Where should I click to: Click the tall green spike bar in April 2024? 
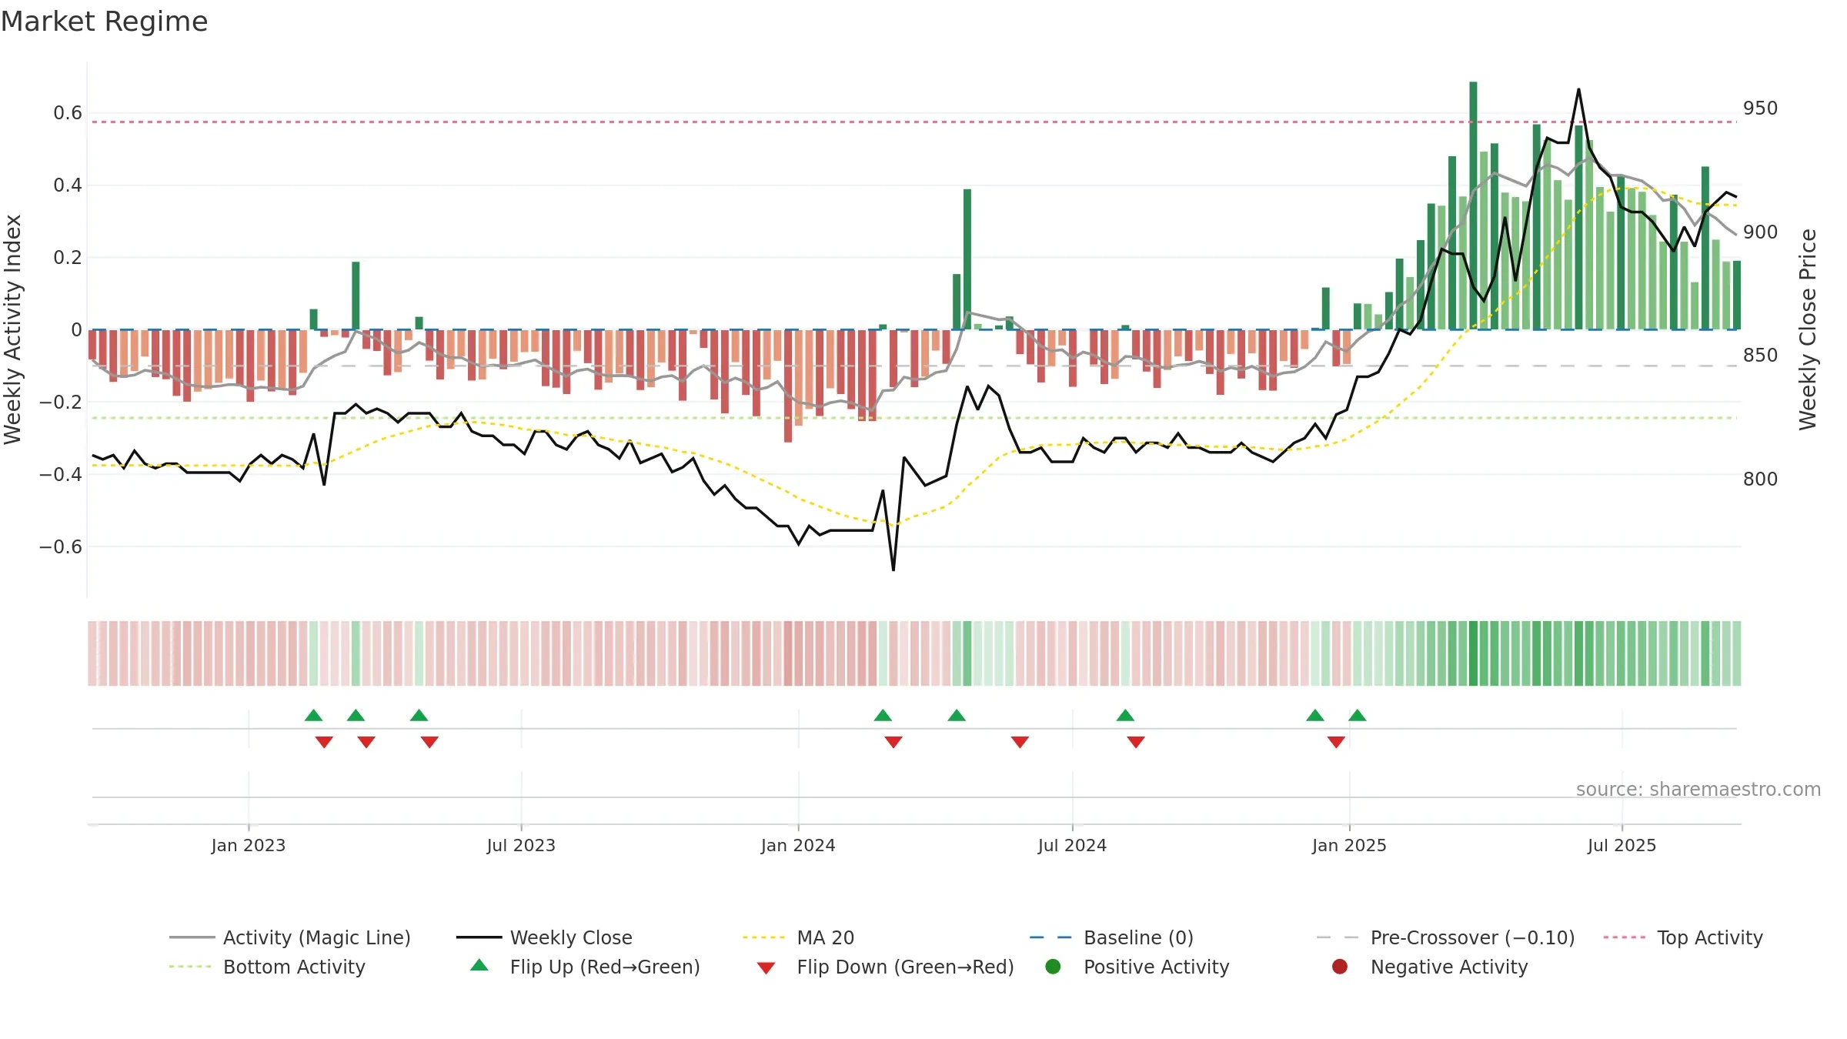click(967, 259)
